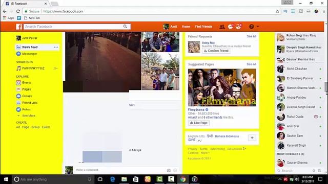Screen dimensions: 328x184
Task: Open the Filmydrama cover thumbnail
Action: click(x=222, y=87)
